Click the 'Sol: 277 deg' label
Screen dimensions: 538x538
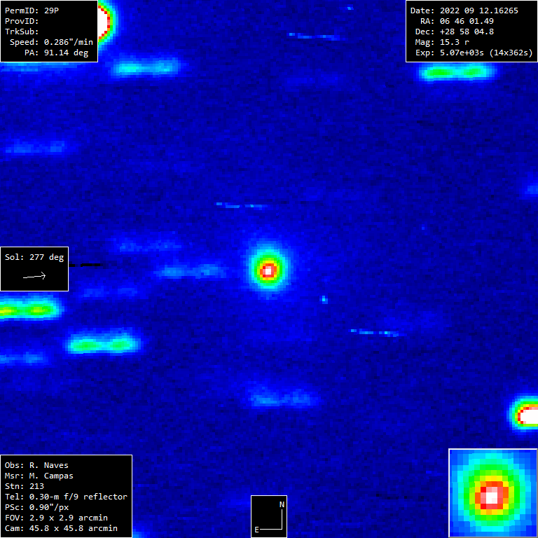(34, 257)
